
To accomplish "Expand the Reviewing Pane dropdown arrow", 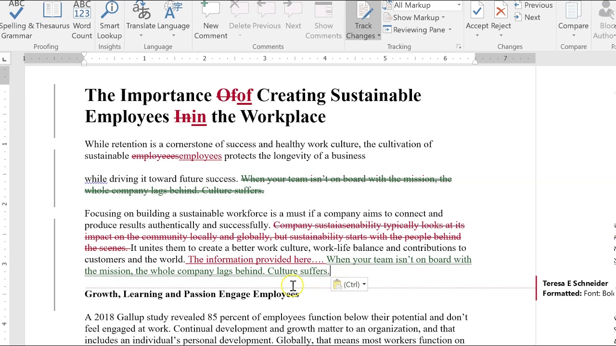I will click(450, 30).
